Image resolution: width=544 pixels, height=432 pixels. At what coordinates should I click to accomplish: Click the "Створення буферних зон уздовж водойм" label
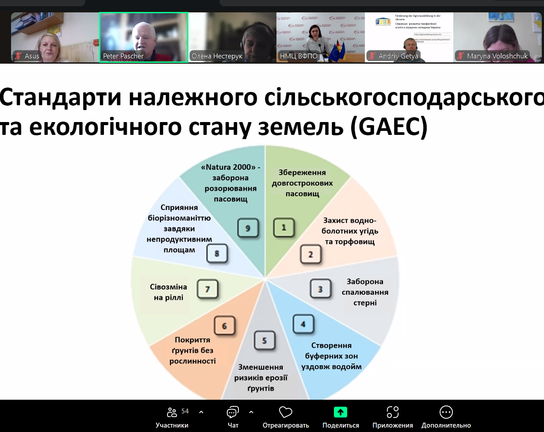[332, 356]
